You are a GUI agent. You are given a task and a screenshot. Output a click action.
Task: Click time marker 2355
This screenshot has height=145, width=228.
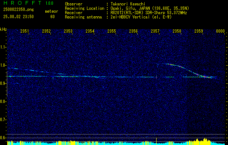[112, 31]
